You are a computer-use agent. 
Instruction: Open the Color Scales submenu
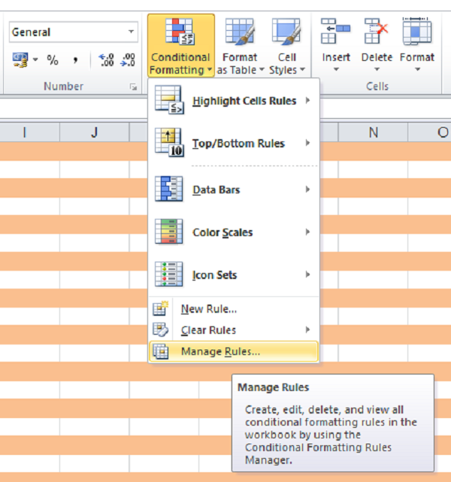[x=234, y=232]
